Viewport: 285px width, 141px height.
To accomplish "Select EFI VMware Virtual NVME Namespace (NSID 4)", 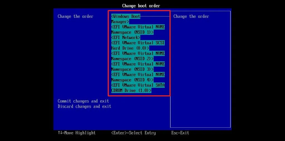I will 138,77.
